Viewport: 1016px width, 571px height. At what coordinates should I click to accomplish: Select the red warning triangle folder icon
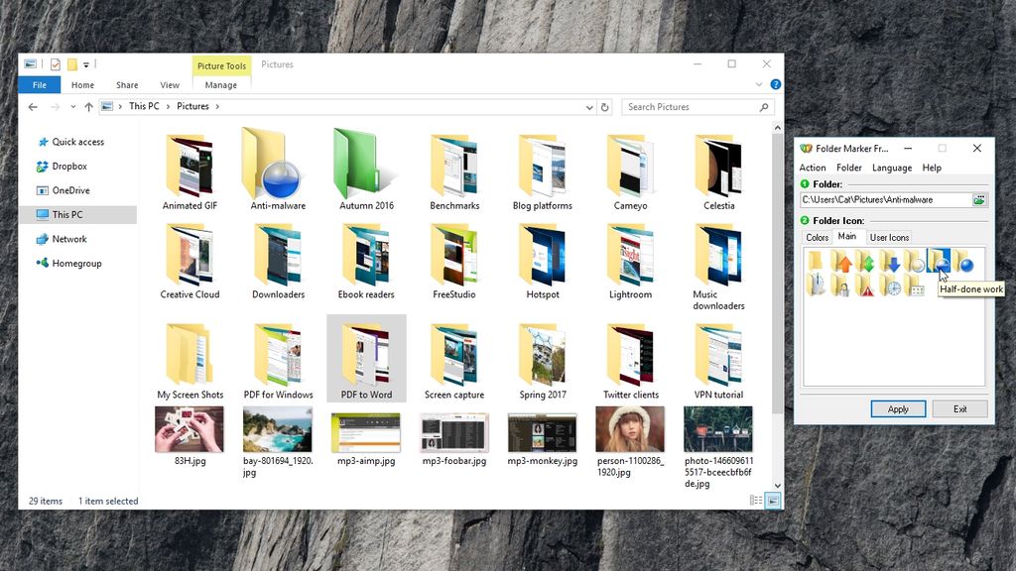pyautogui.click(x=866, y=287)
